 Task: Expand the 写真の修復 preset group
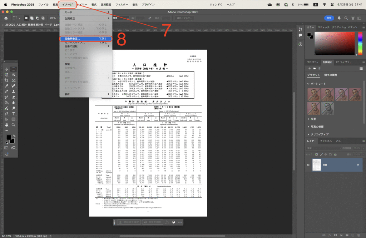pyautogui.click(x=308, y=127)
